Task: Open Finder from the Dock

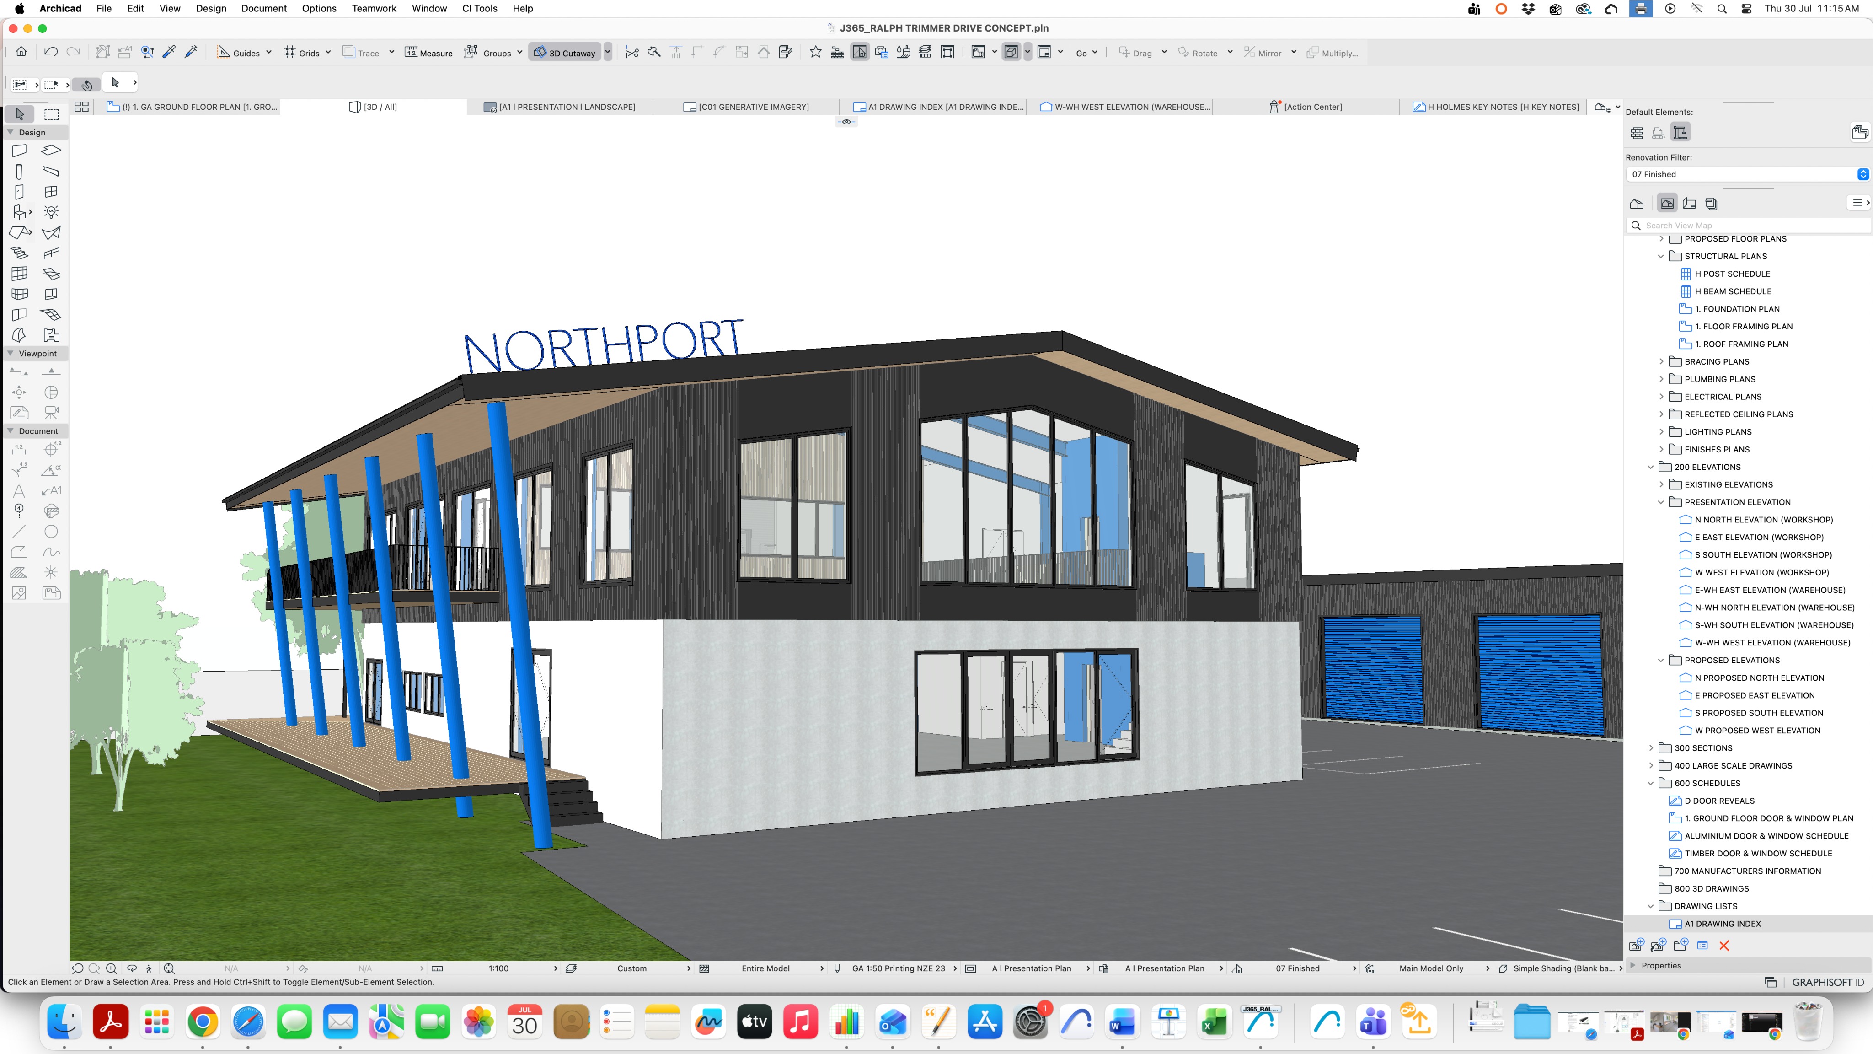Action: [x=65, y=1022]
